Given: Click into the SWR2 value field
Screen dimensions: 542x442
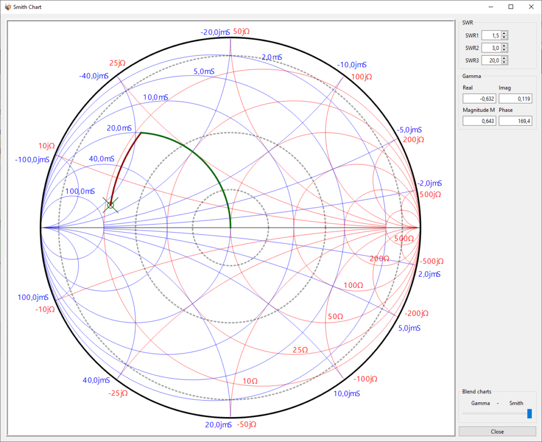Looking at the screenshot, I should click(x=491, y=48).
